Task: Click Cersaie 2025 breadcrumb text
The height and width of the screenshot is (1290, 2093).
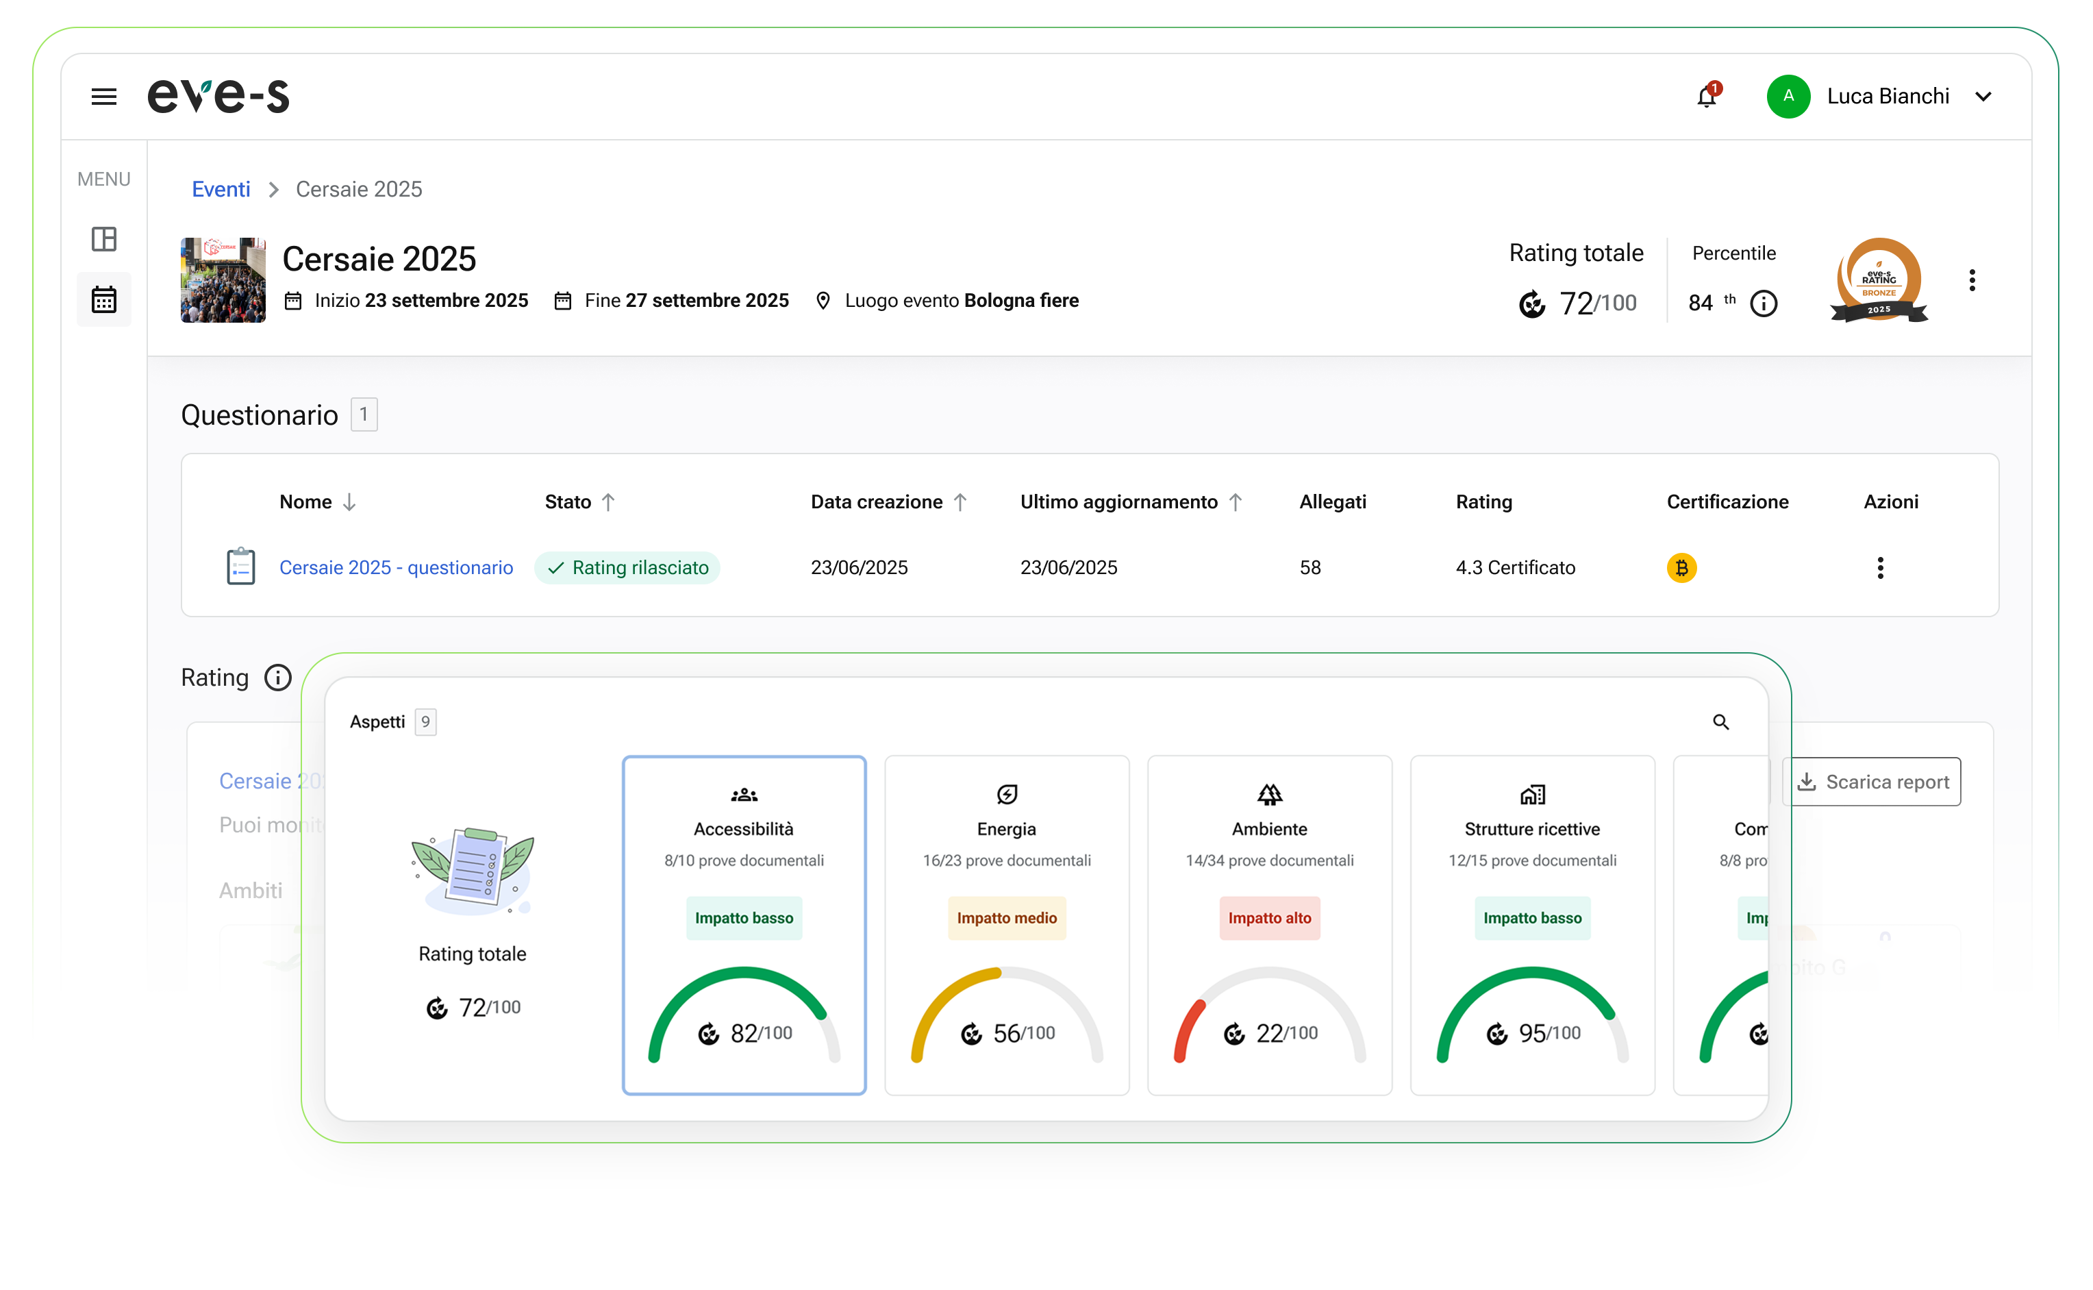Action: 359,188
